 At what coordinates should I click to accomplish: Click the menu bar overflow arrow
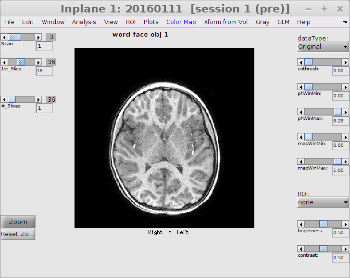(345, 22)
